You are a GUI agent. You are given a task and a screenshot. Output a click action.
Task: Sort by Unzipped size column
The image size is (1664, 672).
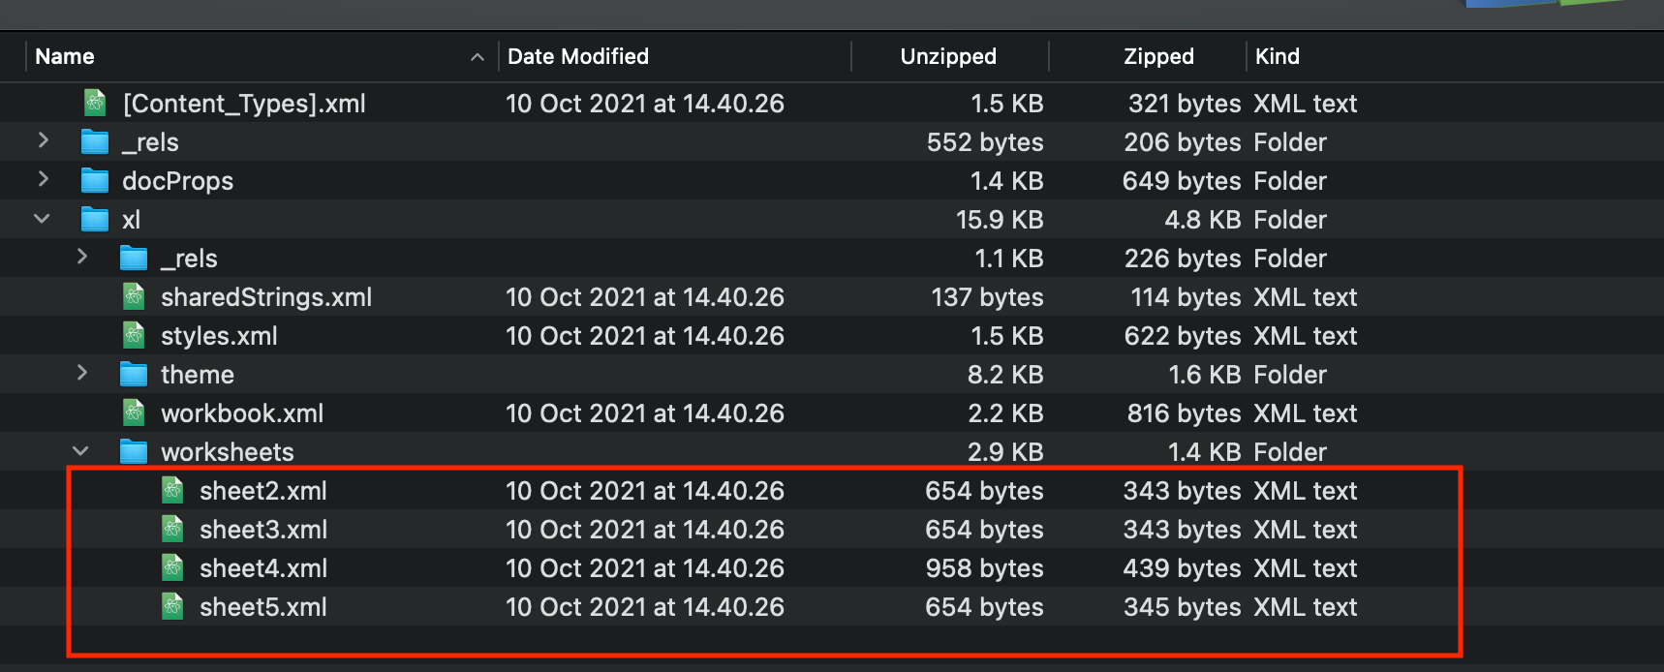[x=948, y=56]
